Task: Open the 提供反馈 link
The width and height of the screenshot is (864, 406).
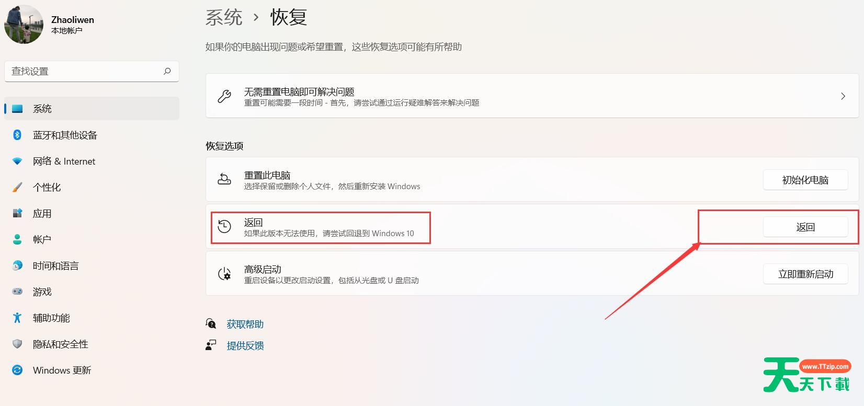Action: [x=245, y=346]
